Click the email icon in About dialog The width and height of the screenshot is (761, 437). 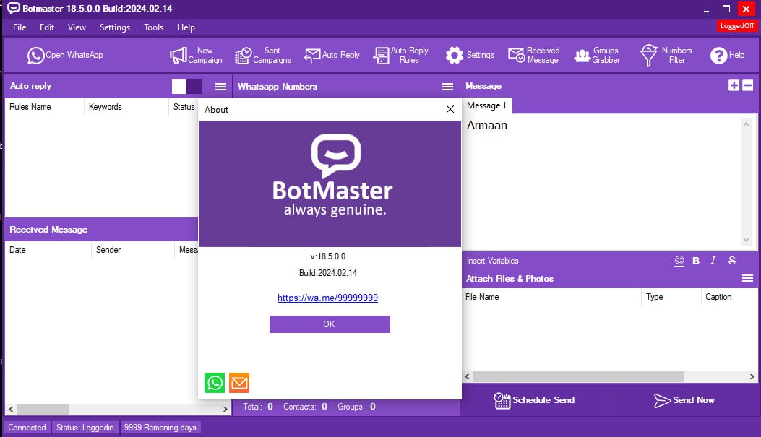pos(239,383)
